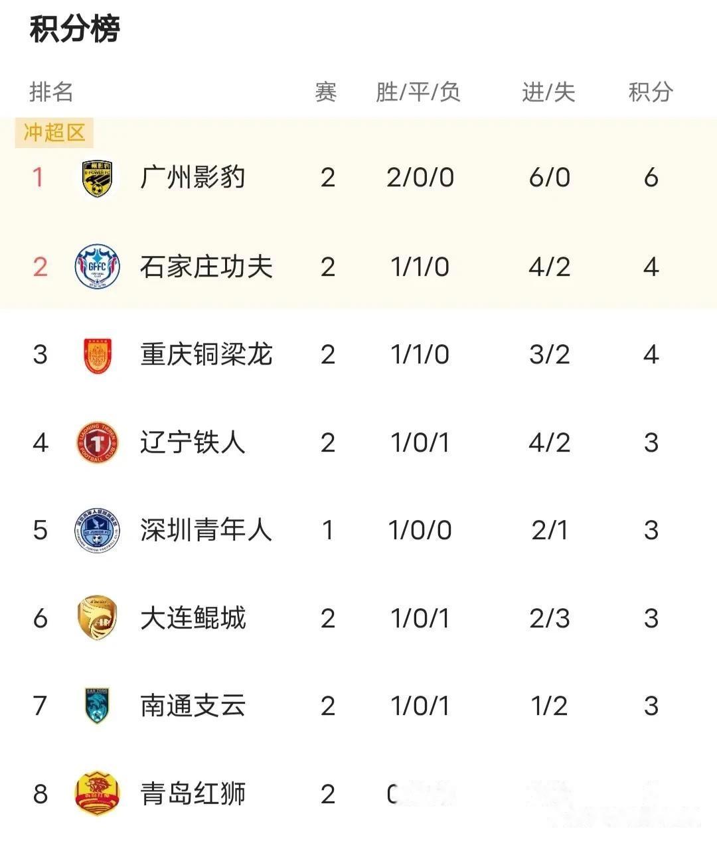Screen dimensions: 717x841
Task: Tap the 排名 ranking column header
Action: click(x=51, y=92)
